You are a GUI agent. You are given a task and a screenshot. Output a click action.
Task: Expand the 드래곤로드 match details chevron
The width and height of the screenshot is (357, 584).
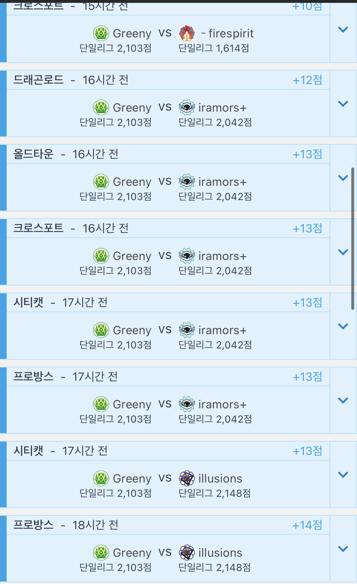[343, 104]
